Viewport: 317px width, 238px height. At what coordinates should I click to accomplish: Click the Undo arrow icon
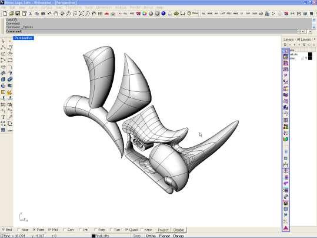[x=49, y=14]
